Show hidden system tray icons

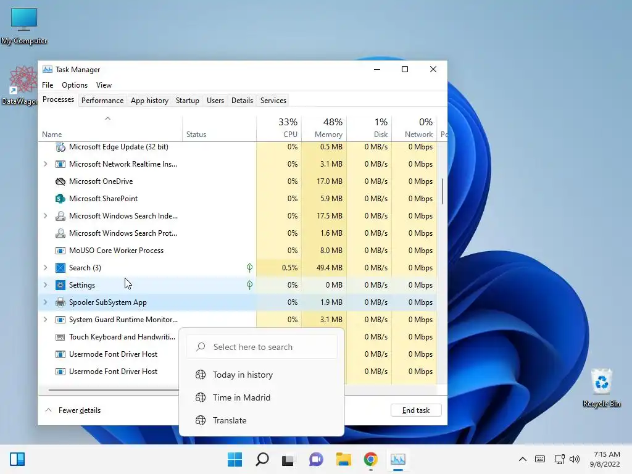(522, 459)
